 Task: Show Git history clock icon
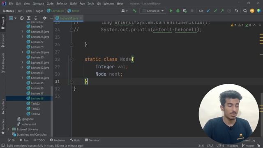click(x=229, y=11)
